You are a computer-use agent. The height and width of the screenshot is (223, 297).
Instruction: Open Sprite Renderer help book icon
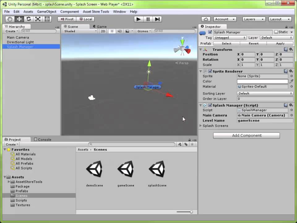(x=286, y=71)
